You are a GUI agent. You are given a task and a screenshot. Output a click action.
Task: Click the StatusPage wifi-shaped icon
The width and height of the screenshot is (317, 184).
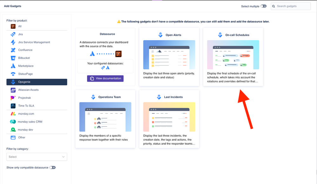tap(13, 74)
